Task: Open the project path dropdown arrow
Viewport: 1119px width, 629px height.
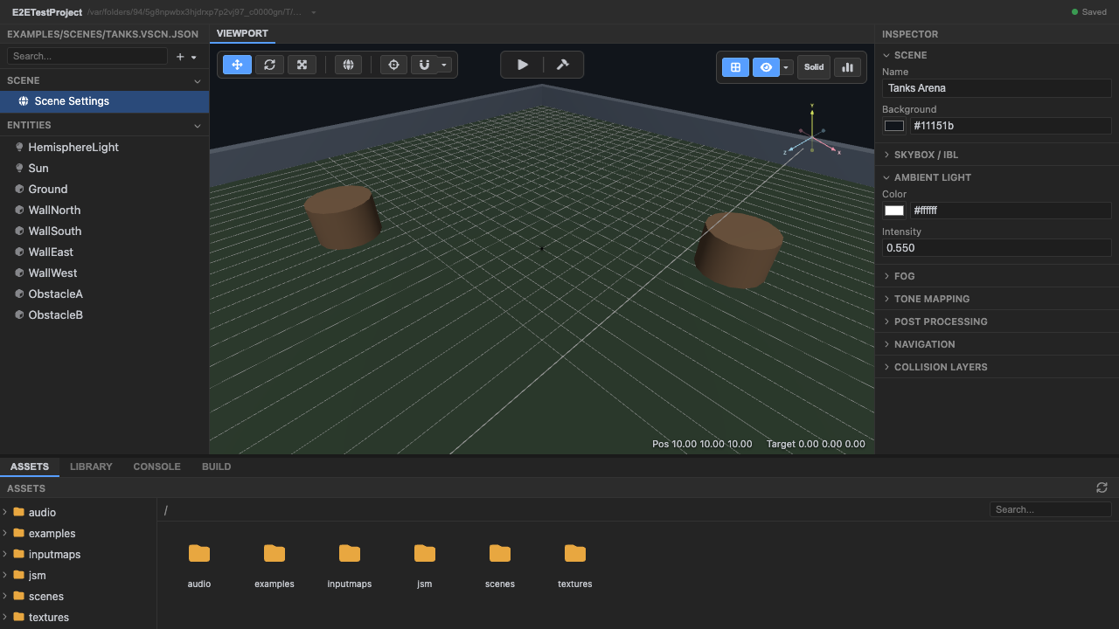Action: click(x=314, y=12)
